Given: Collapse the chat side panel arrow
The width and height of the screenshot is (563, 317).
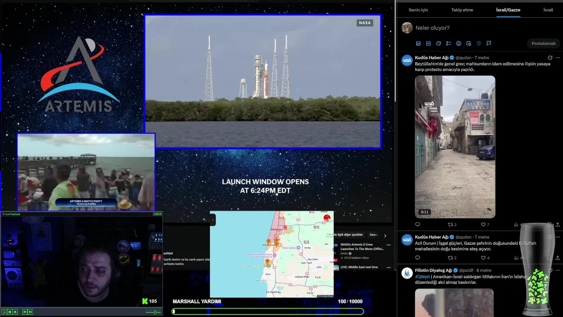Looking at the screenshot, I should coord(212,220).
